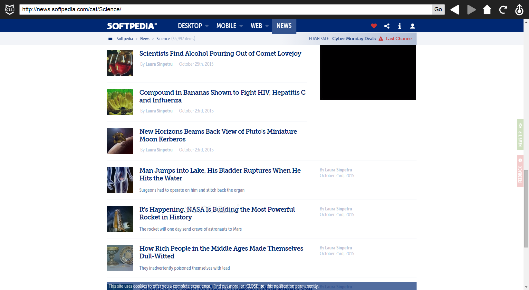Expand the DESKTOP dropdown arrow

click(207, 26)
